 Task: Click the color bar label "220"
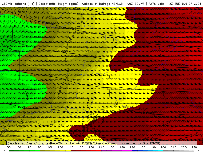(x=184, y=147)
